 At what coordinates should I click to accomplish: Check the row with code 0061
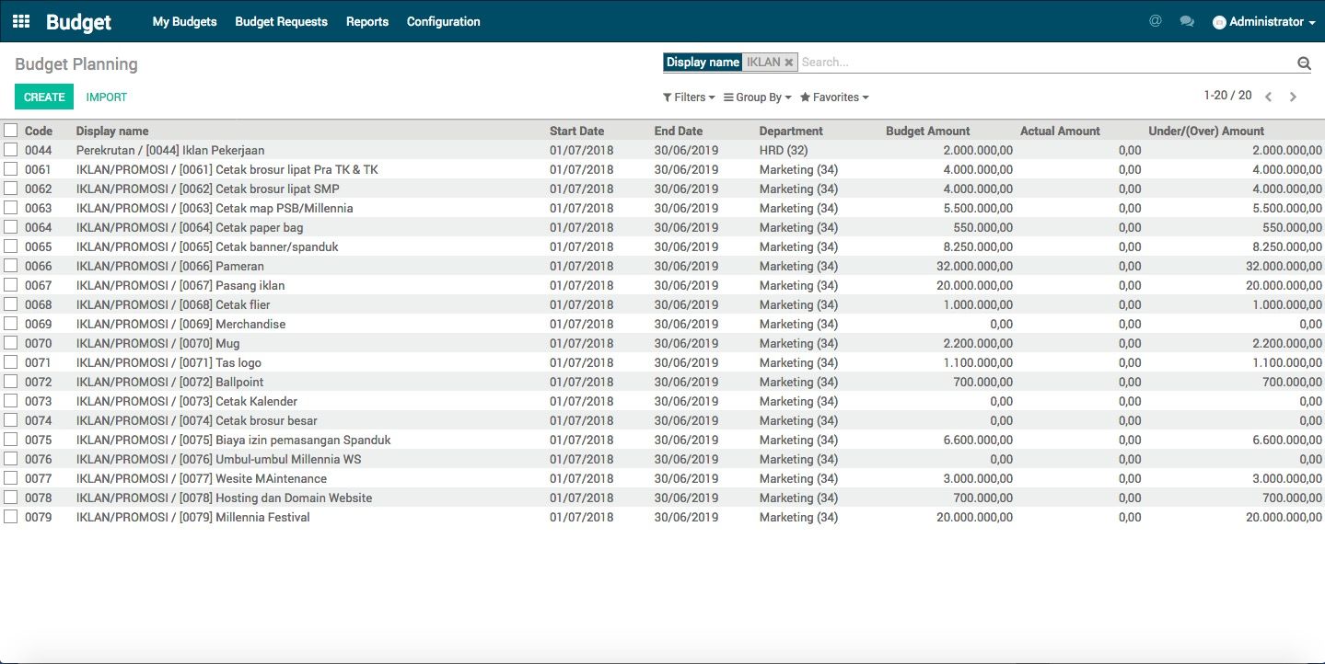(10, 169)
